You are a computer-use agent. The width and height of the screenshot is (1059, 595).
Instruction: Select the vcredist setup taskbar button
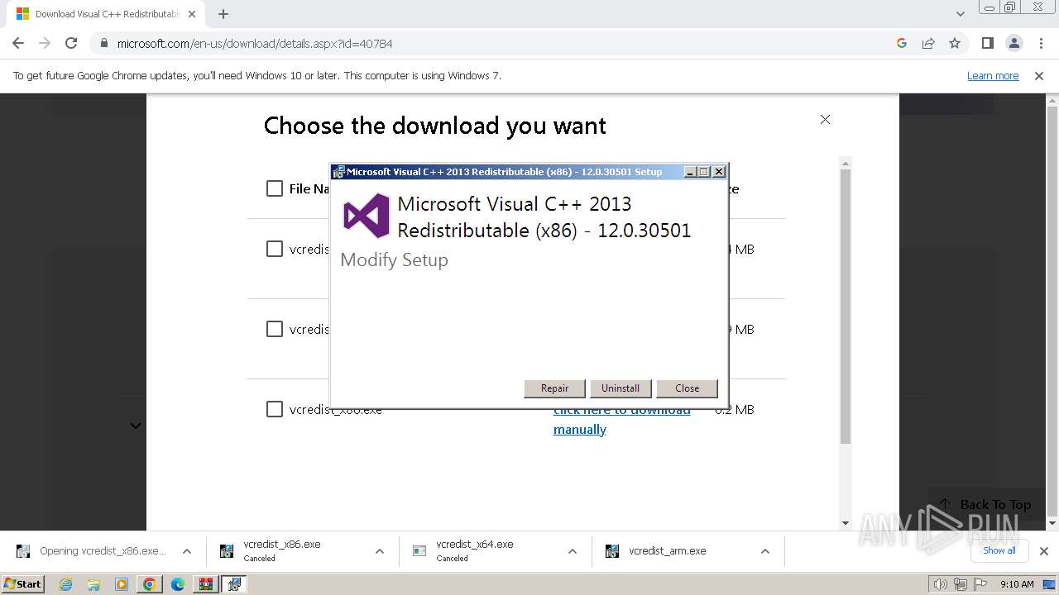pyautogui.click(x=234, y=584)
